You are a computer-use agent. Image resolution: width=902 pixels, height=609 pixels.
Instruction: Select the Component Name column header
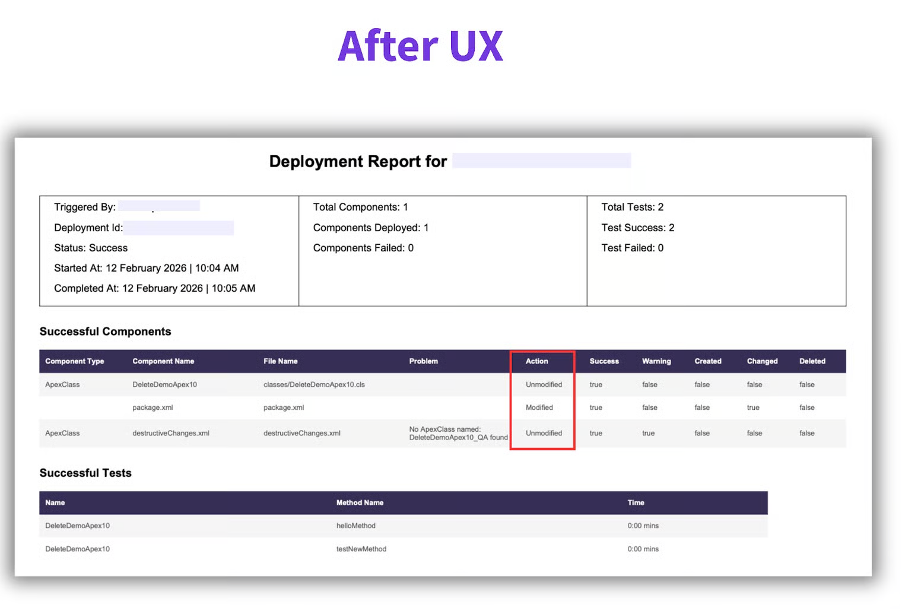[x=163, y=361]
